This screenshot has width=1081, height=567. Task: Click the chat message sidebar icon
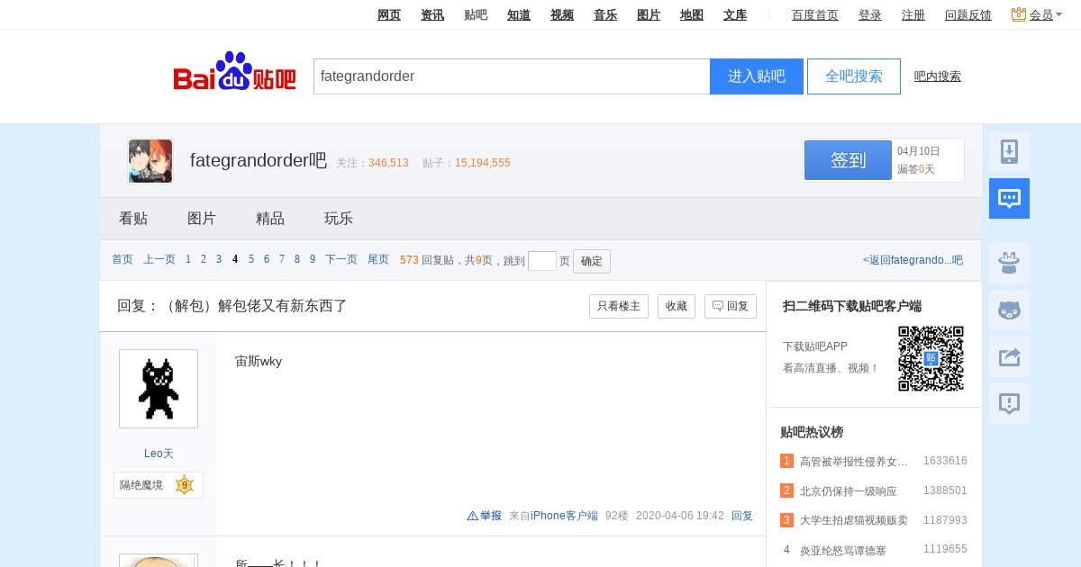tap(1009, 198)
